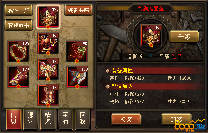
Task: Select the jade necklace pendant icon
Action: point(77,51)
